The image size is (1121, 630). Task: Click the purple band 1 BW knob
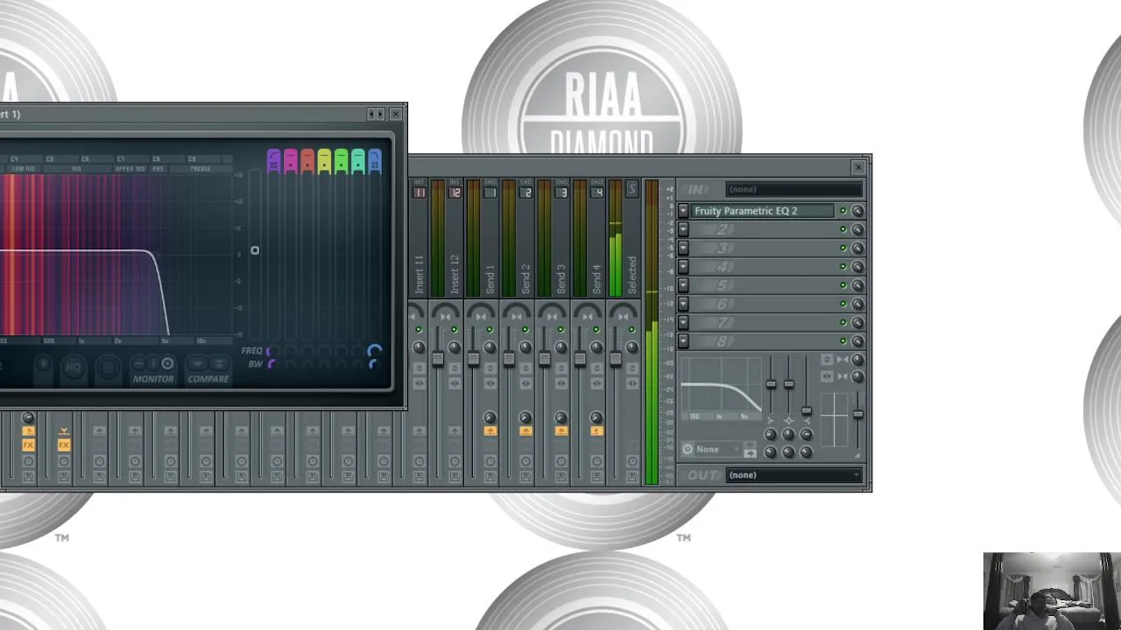click(x=271, y=364)
